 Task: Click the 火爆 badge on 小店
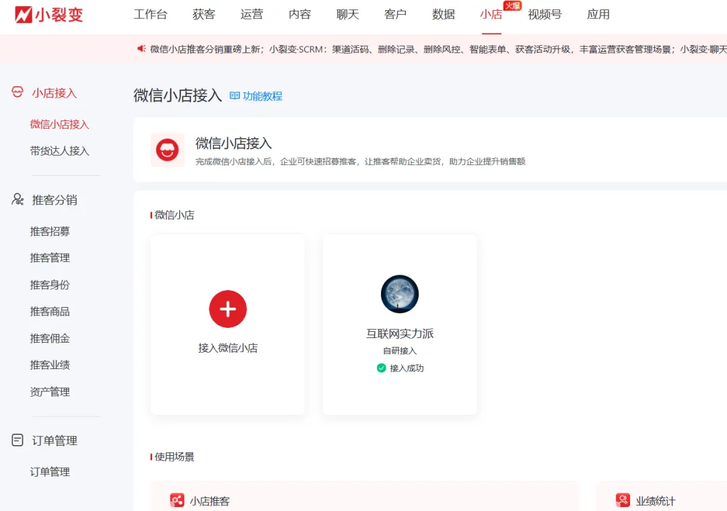point(510,6)
